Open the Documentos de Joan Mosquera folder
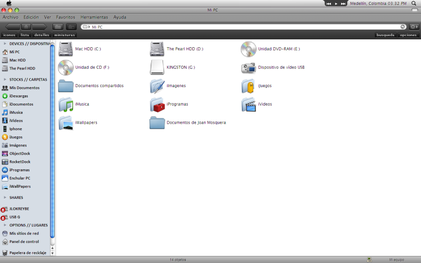This screenshot has width=421, height=263. pyautogui.click(x=187, y=122)
